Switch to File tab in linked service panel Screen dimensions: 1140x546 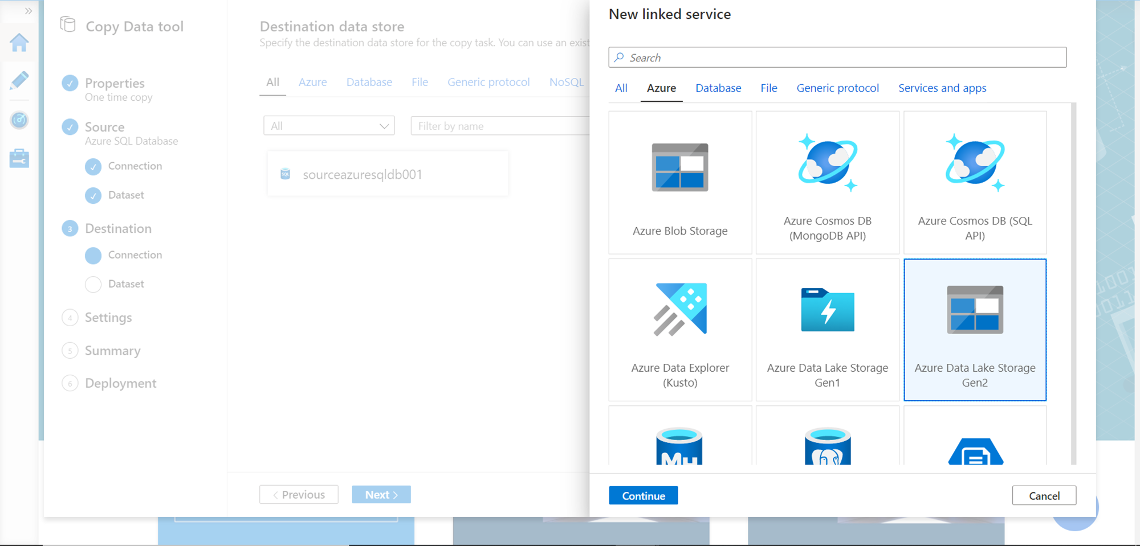pos(769,88)
